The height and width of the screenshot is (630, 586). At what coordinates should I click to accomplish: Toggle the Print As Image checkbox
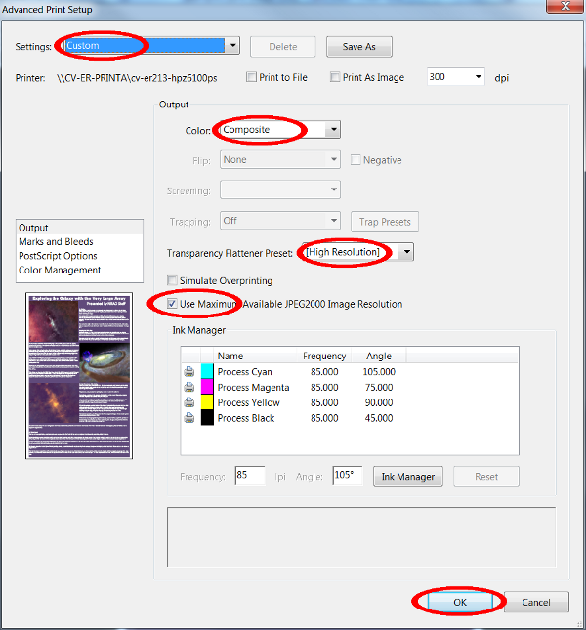click(x=335, y=77)
